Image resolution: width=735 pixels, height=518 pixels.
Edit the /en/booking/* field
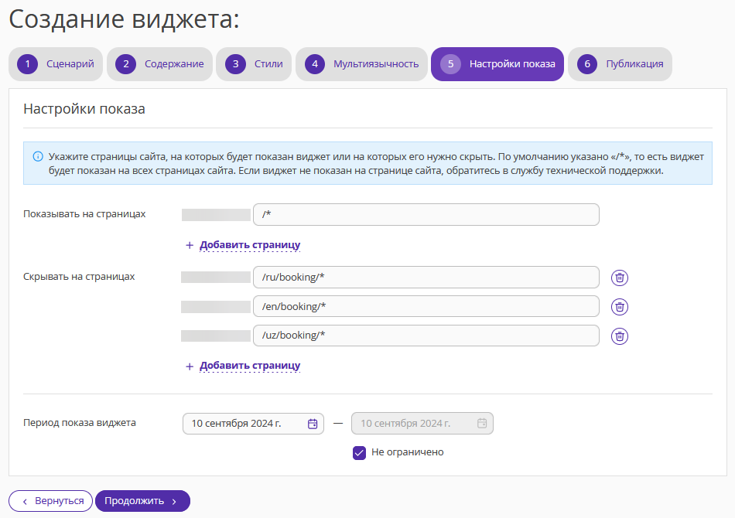click(x=426, y=306)
